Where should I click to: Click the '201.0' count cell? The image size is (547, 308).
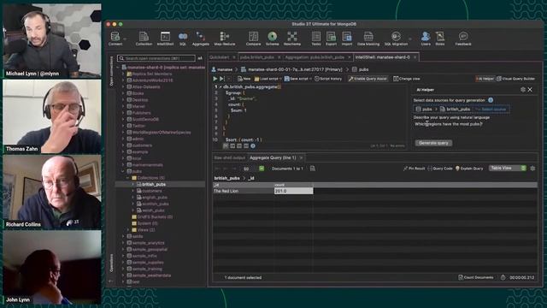click(x=293, y=191)
